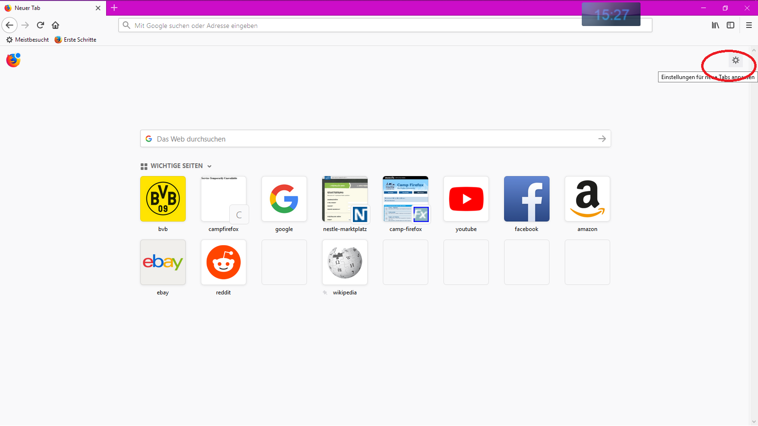The image size is (758, 426).
Task: Click the youtube tile label
Action: tap(466, 229)
